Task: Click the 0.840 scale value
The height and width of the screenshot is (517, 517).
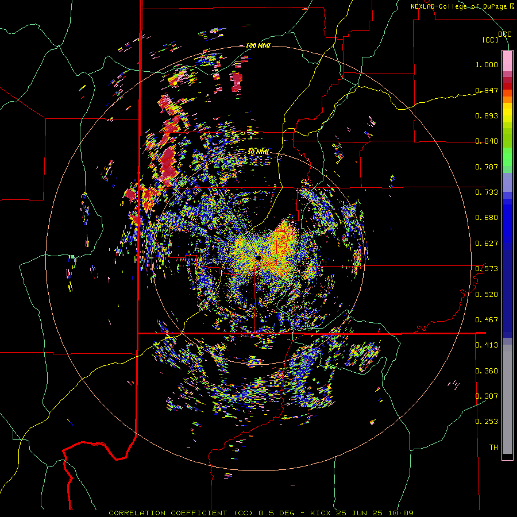Action: pos(487,141)
